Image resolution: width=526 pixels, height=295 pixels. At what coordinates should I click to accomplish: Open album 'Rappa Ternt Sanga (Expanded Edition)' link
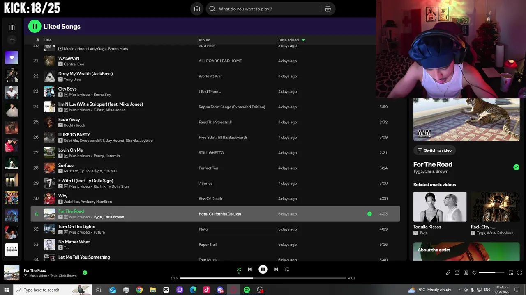pos(232,107)
